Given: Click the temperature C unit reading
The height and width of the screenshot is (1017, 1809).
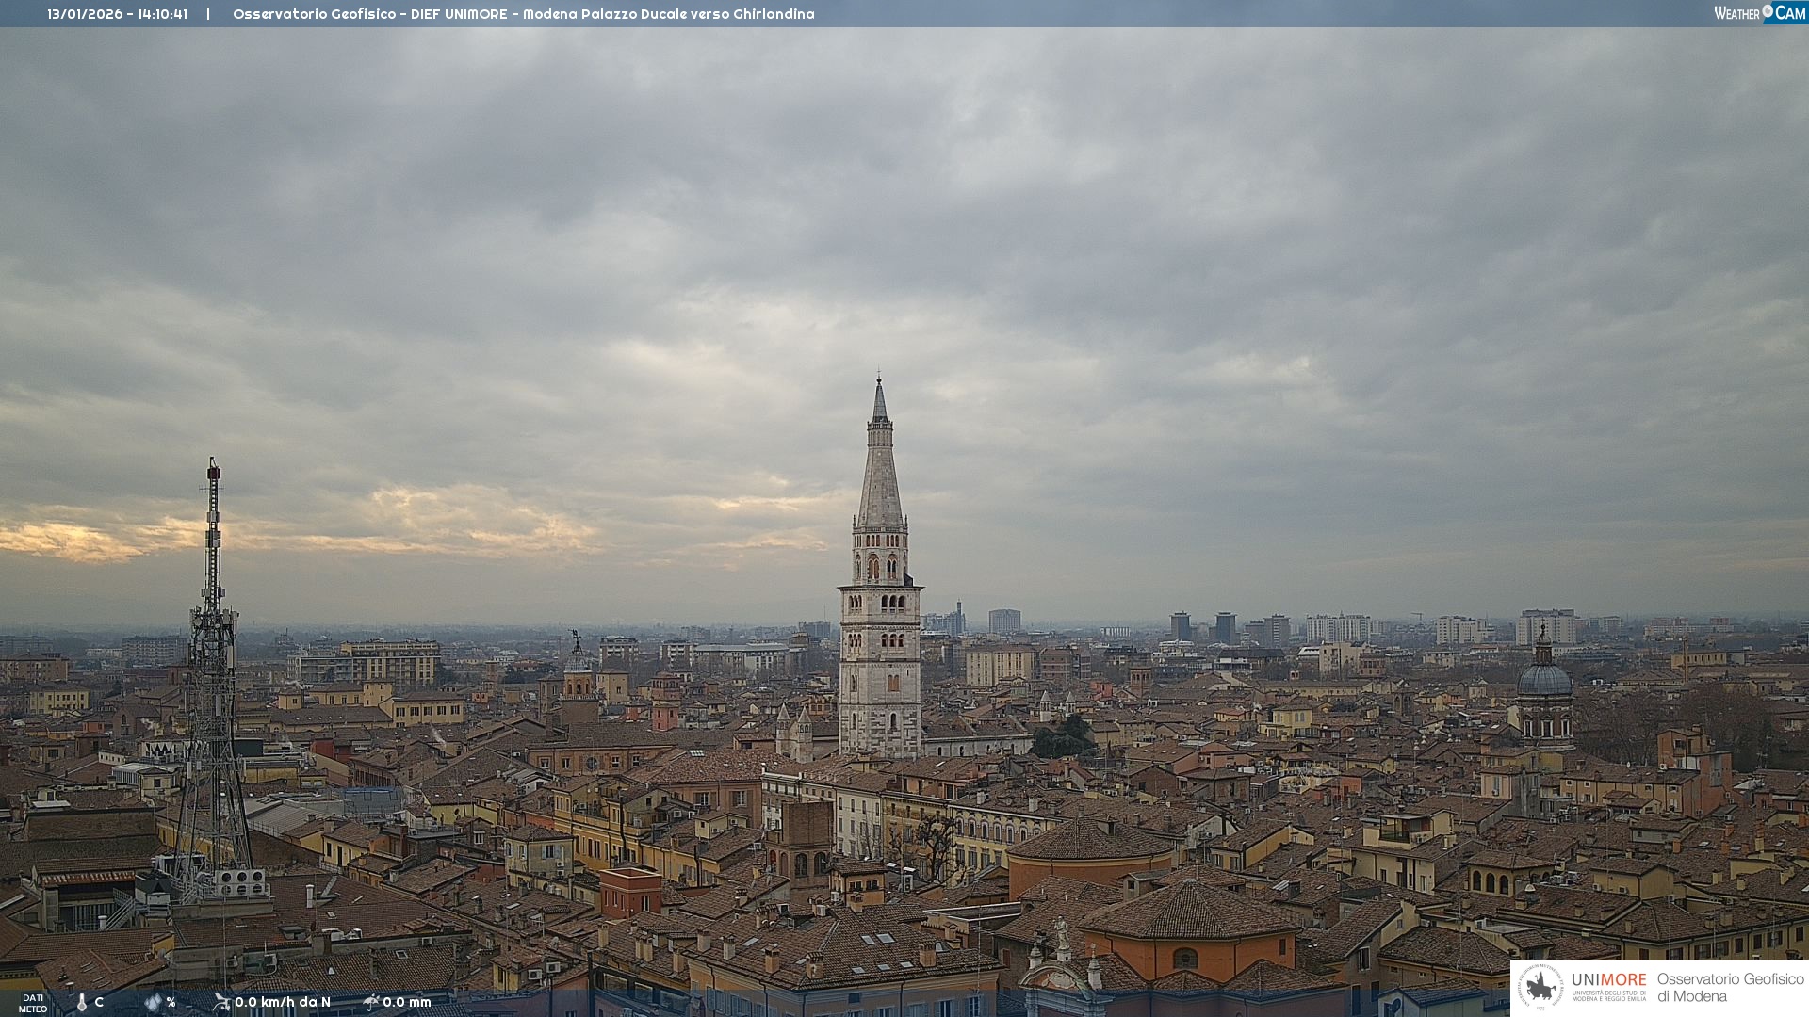Looking at the screenshot, I should tap(99, 1002).
